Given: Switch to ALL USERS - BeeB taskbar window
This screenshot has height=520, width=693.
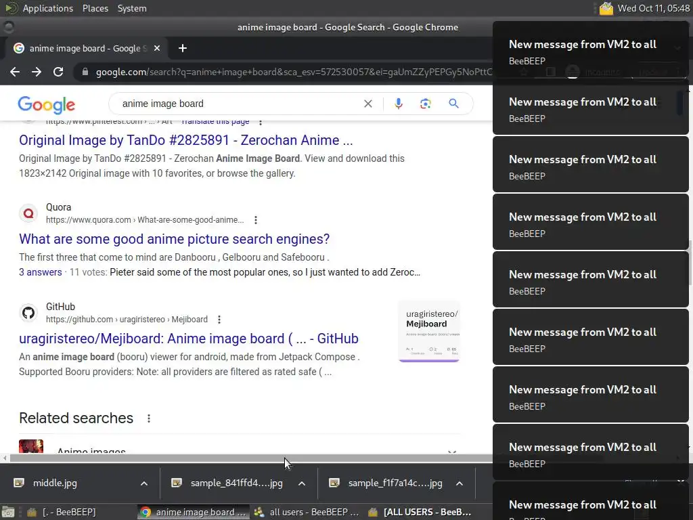Looking at the screenshot, I should (x=421, y=512).
